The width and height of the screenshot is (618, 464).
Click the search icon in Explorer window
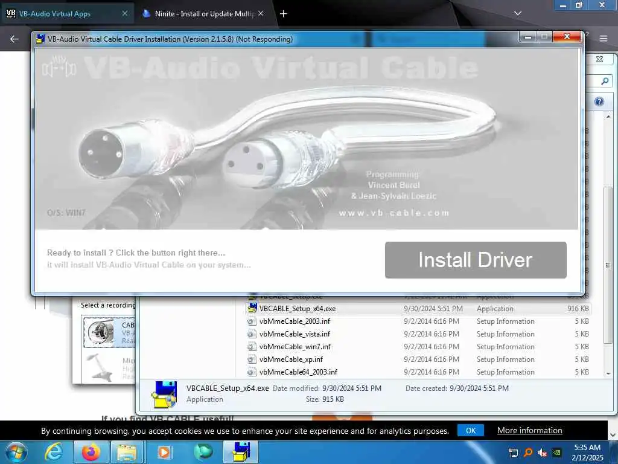pos(605,82)
